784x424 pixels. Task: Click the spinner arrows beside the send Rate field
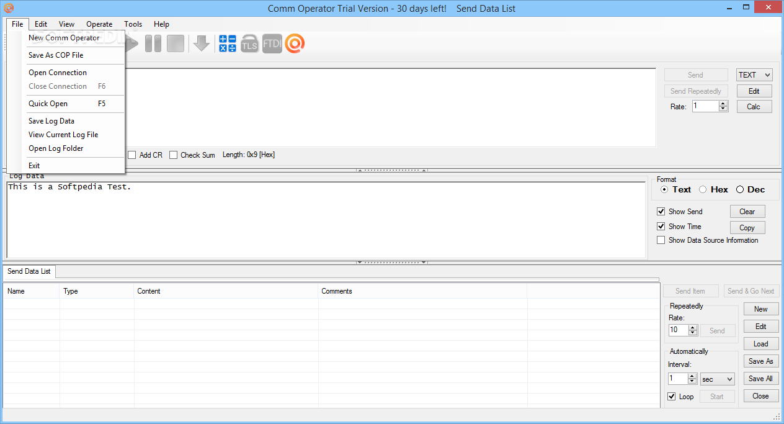pyautogui.click(x=723, y=106)
